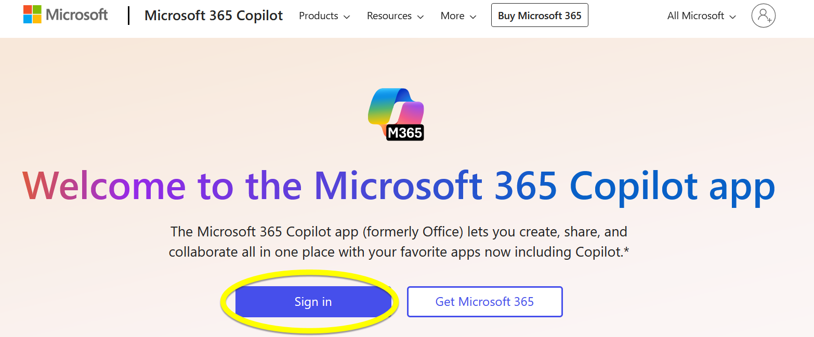Click the Microsoft wordmark text
The height and width of the screenshot is (337, 814).
(77, 15)
